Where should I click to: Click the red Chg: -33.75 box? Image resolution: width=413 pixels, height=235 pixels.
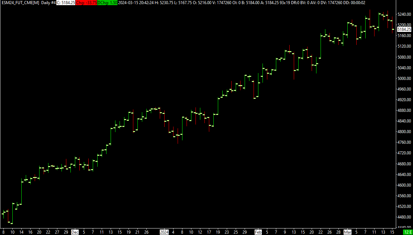pyautogui.click(x=86, y=2)
